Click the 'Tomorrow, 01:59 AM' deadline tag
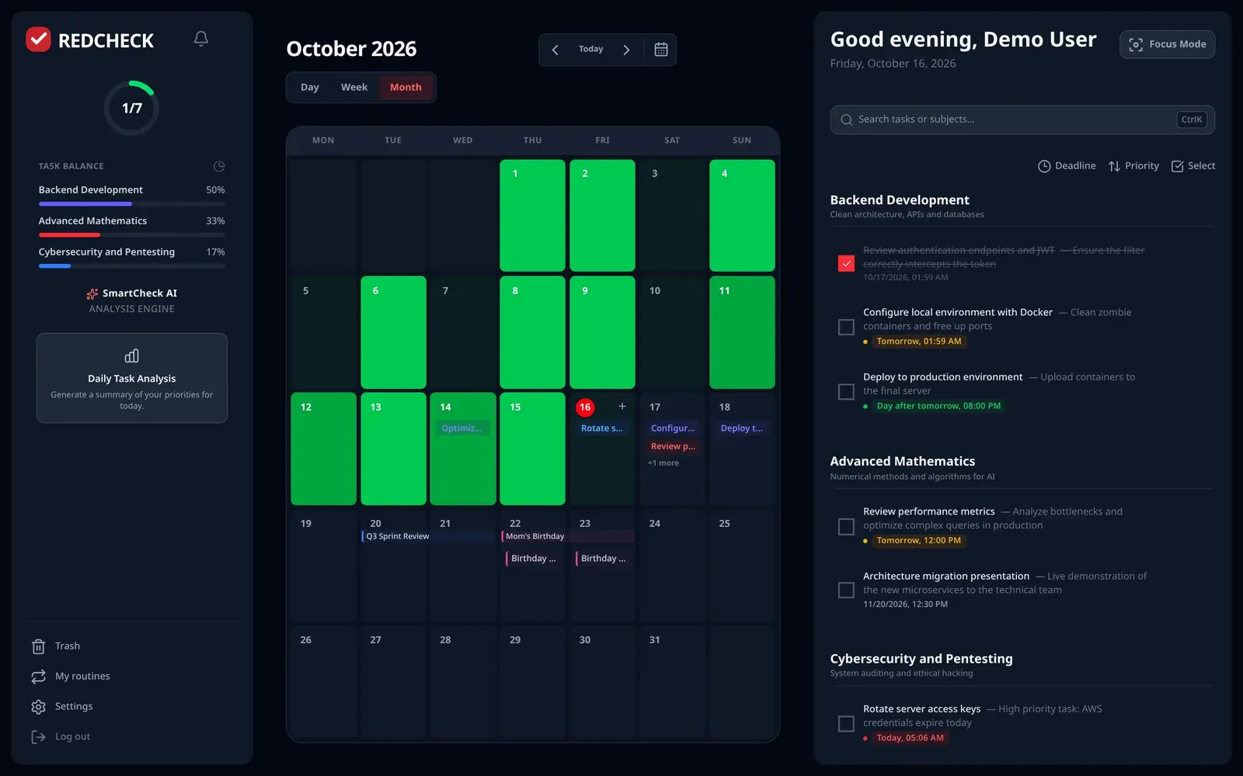1243x776 pixels. click(918, 341)
